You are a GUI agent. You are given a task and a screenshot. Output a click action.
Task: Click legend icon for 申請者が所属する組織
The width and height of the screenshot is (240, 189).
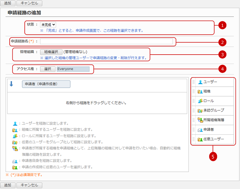pos(15,148)
